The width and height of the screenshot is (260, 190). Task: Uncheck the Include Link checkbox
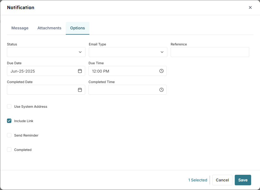[x=9, y=121]
